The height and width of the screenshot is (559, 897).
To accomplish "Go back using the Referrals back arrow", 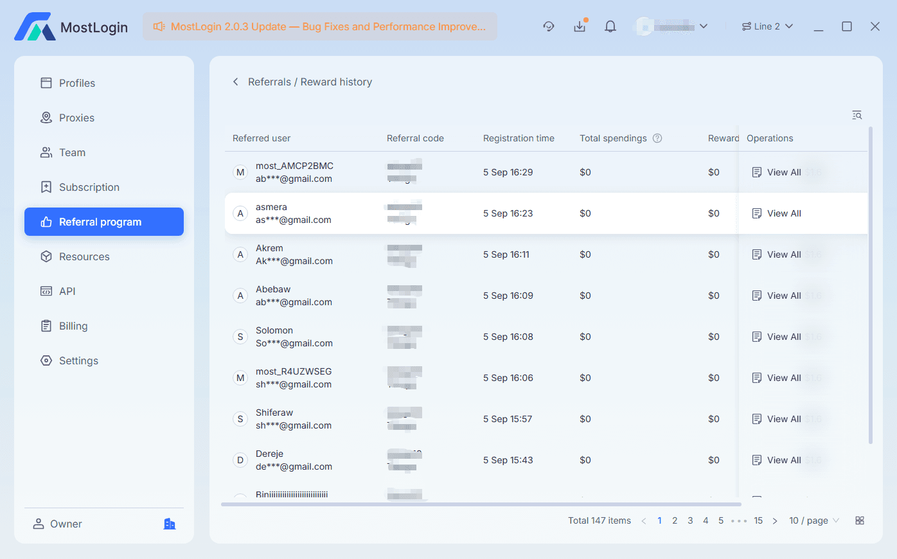I will pos(236,82).
